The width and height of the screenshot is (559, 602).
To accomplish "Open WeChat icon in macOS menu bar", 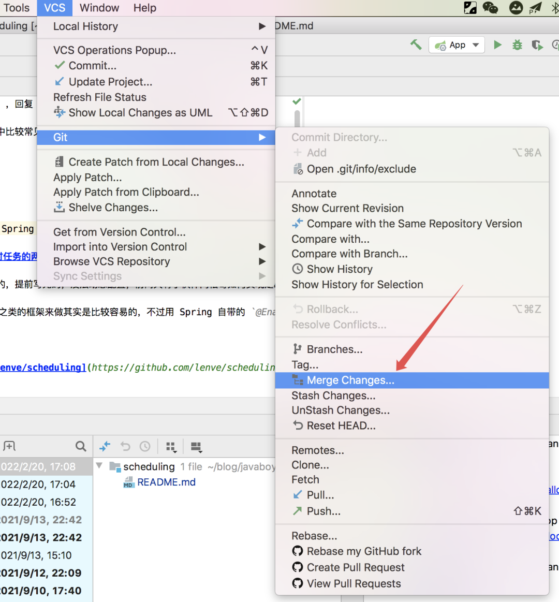I will pos(490,8).
